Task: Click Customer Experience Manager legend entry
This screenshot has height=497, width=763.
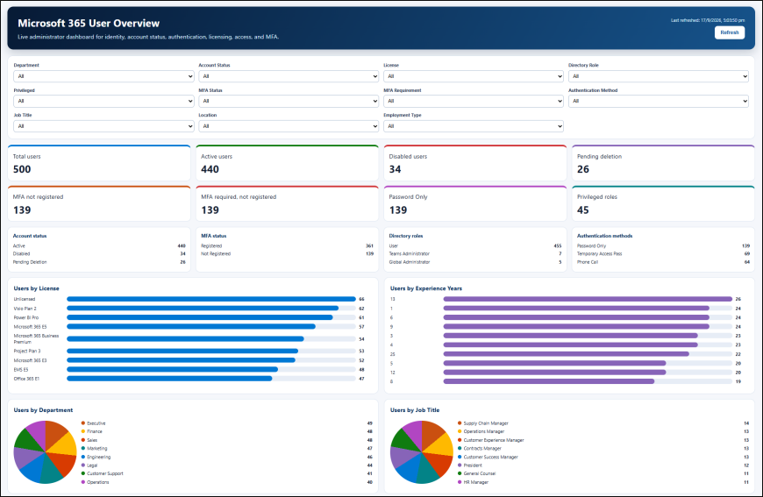Action: (603, 440)
